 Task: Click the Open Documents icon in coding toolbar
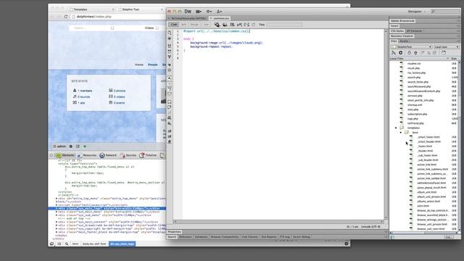(x=170, y=33)
